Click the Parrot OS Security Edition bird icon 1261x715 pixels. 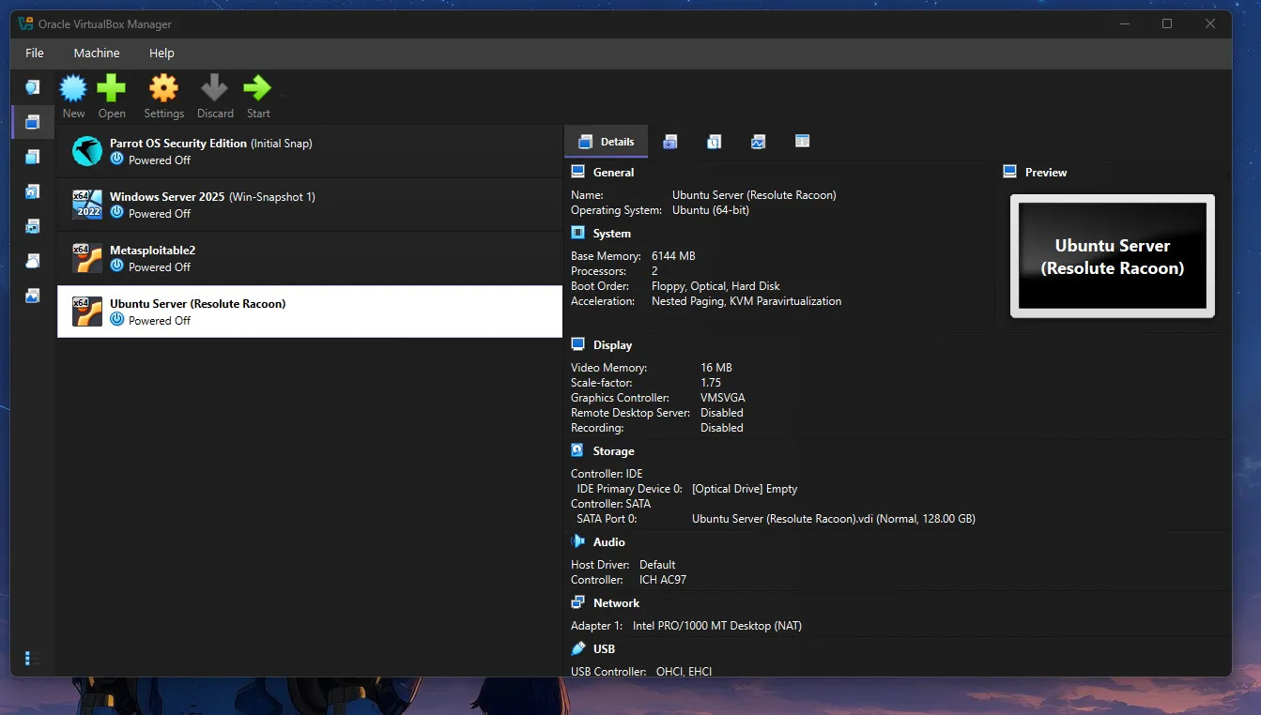tap(87, 151)
